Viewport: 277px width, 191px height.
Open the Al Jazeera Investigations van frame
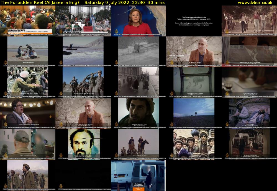pos(138,175)
